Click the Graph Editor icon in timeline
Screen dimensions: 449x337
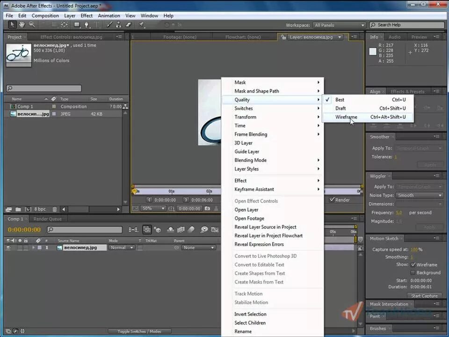[x=215, y=229]
